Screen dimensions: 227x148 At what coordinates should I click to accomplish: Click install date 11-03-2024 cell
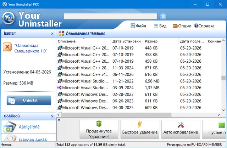click(123, 68)
